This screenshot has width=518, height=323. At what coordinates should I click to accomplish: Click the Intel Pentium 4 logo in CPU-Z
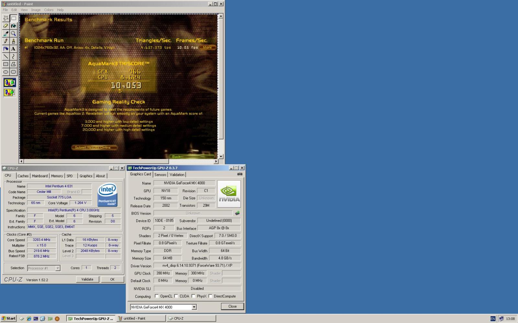107,195
